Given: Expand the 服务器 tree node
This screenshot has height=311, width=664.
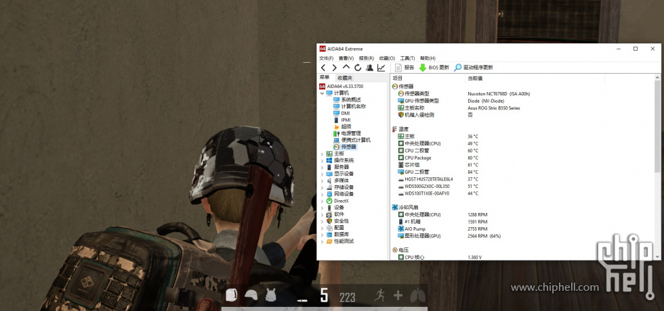Looking at the screenshot, I should click(322, 168).
